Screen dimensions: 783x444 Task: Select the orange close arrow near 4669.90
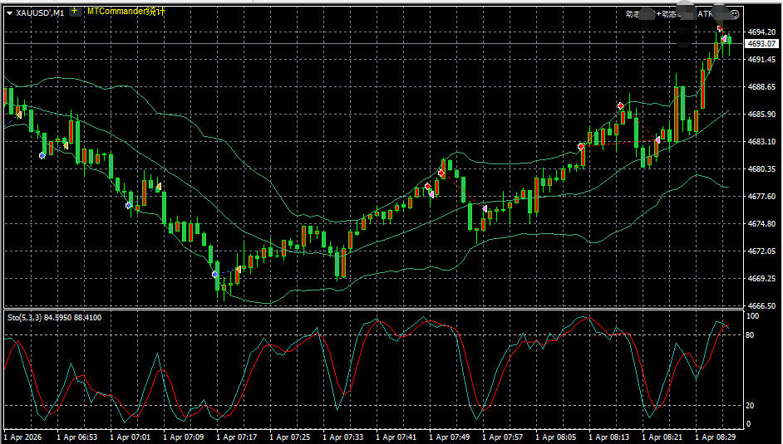point(239,270)
